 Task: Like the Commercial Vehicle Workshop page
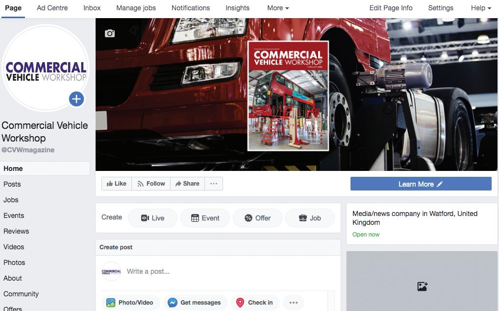pos(117,184)
